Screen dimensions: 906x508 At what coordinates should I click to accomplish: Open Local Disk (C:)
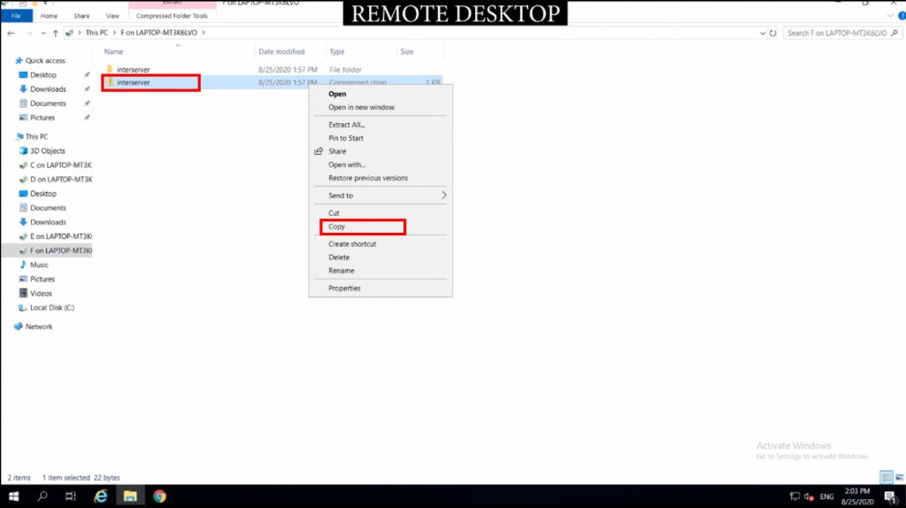click(x=52, y=307)
